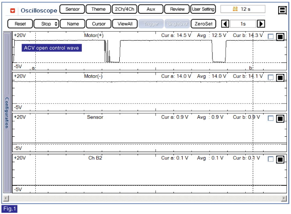The height and width of the screenshot is (214, 291).
Task: Click the Ch B2 channel black square icon
Action: click(280, 160)
